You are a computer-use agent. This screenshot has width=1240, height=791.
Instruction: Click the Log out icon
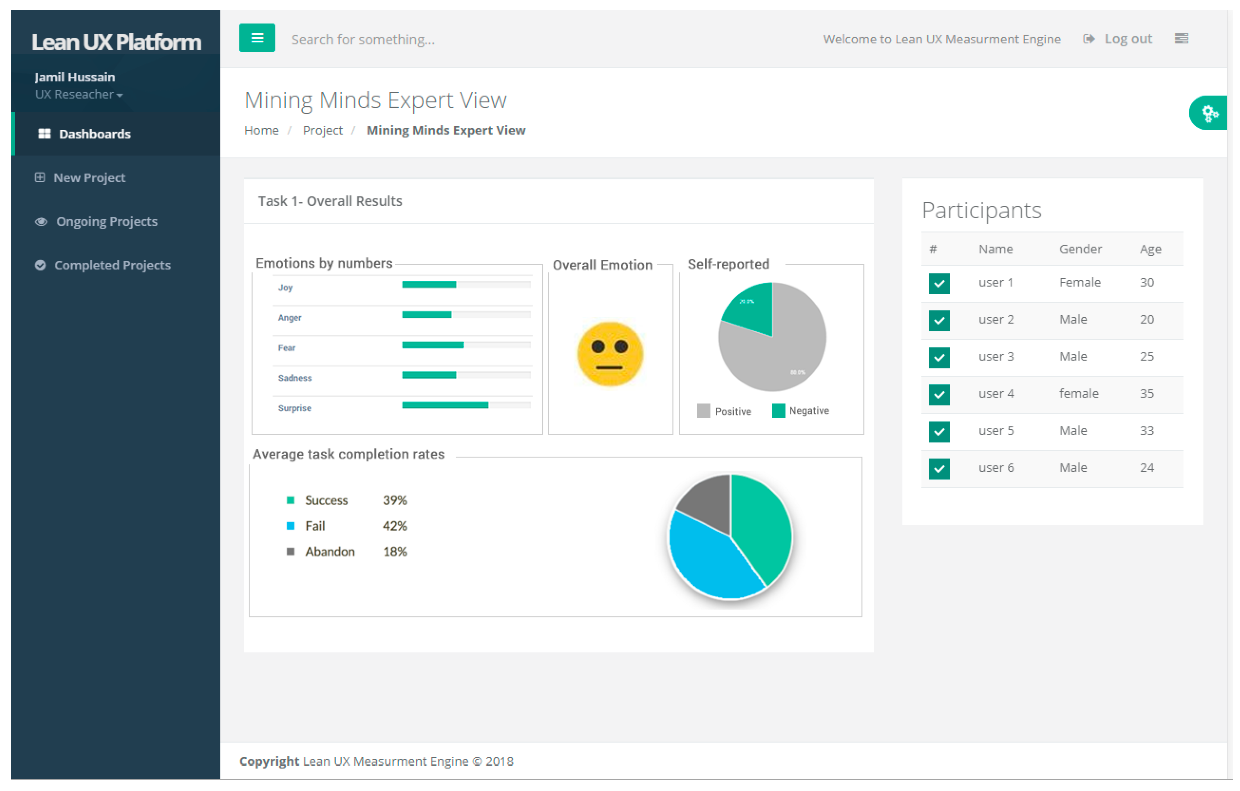point(1089,39)
